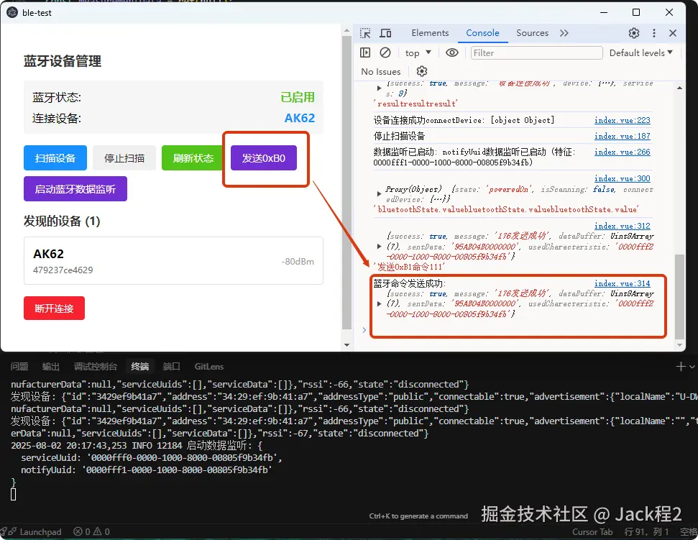This screenshot has width=698, height=540.
Task: Switch to 调试控制台 panel tab
Action: (x=96, y=367)
